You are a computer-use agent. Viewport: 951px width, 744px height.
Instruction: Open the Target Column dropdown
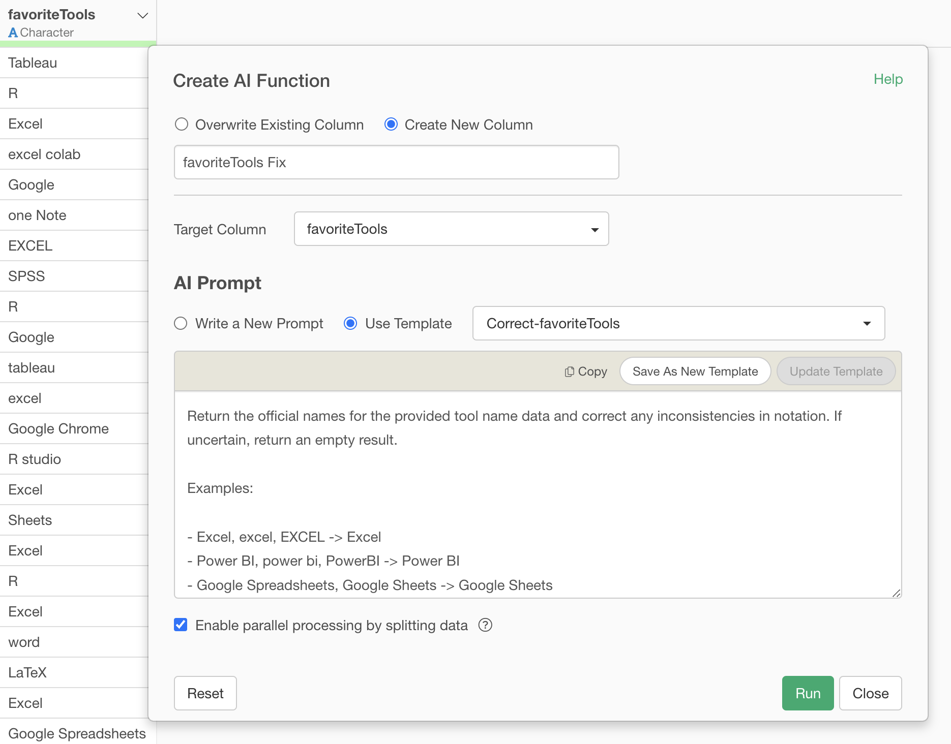(451, 229)
